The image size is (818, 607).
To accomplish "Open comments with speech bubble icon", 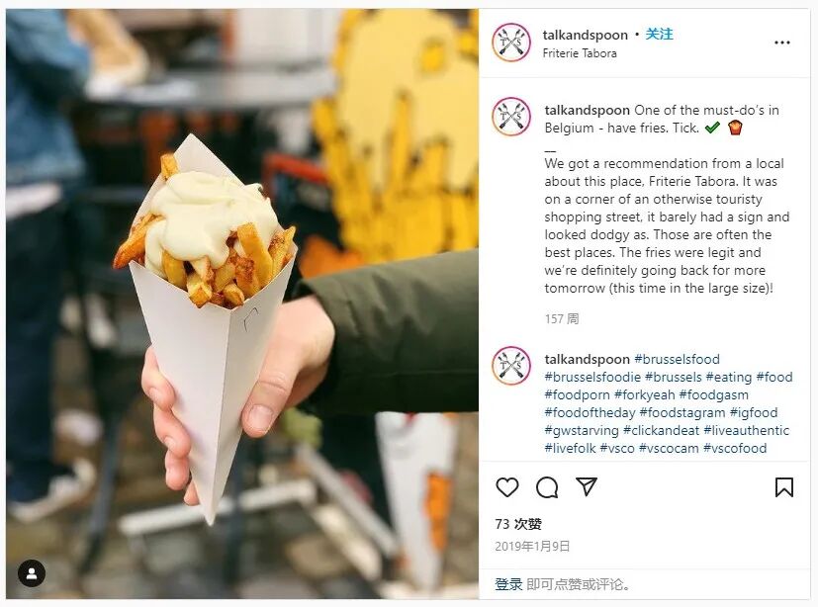I will pyautogui.click(x=547, y=487).
